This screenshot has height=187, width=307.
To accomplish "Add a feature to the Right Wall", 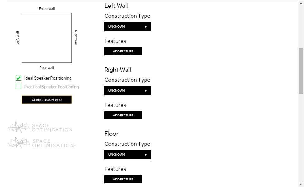I will [x=123, y=115].
